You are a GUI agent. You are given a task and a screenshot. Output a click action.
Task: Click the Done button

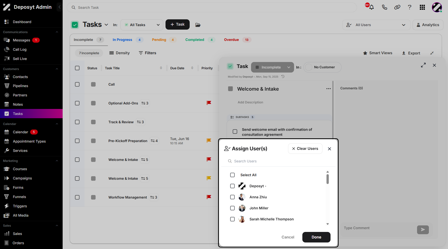tap(316, 237)
